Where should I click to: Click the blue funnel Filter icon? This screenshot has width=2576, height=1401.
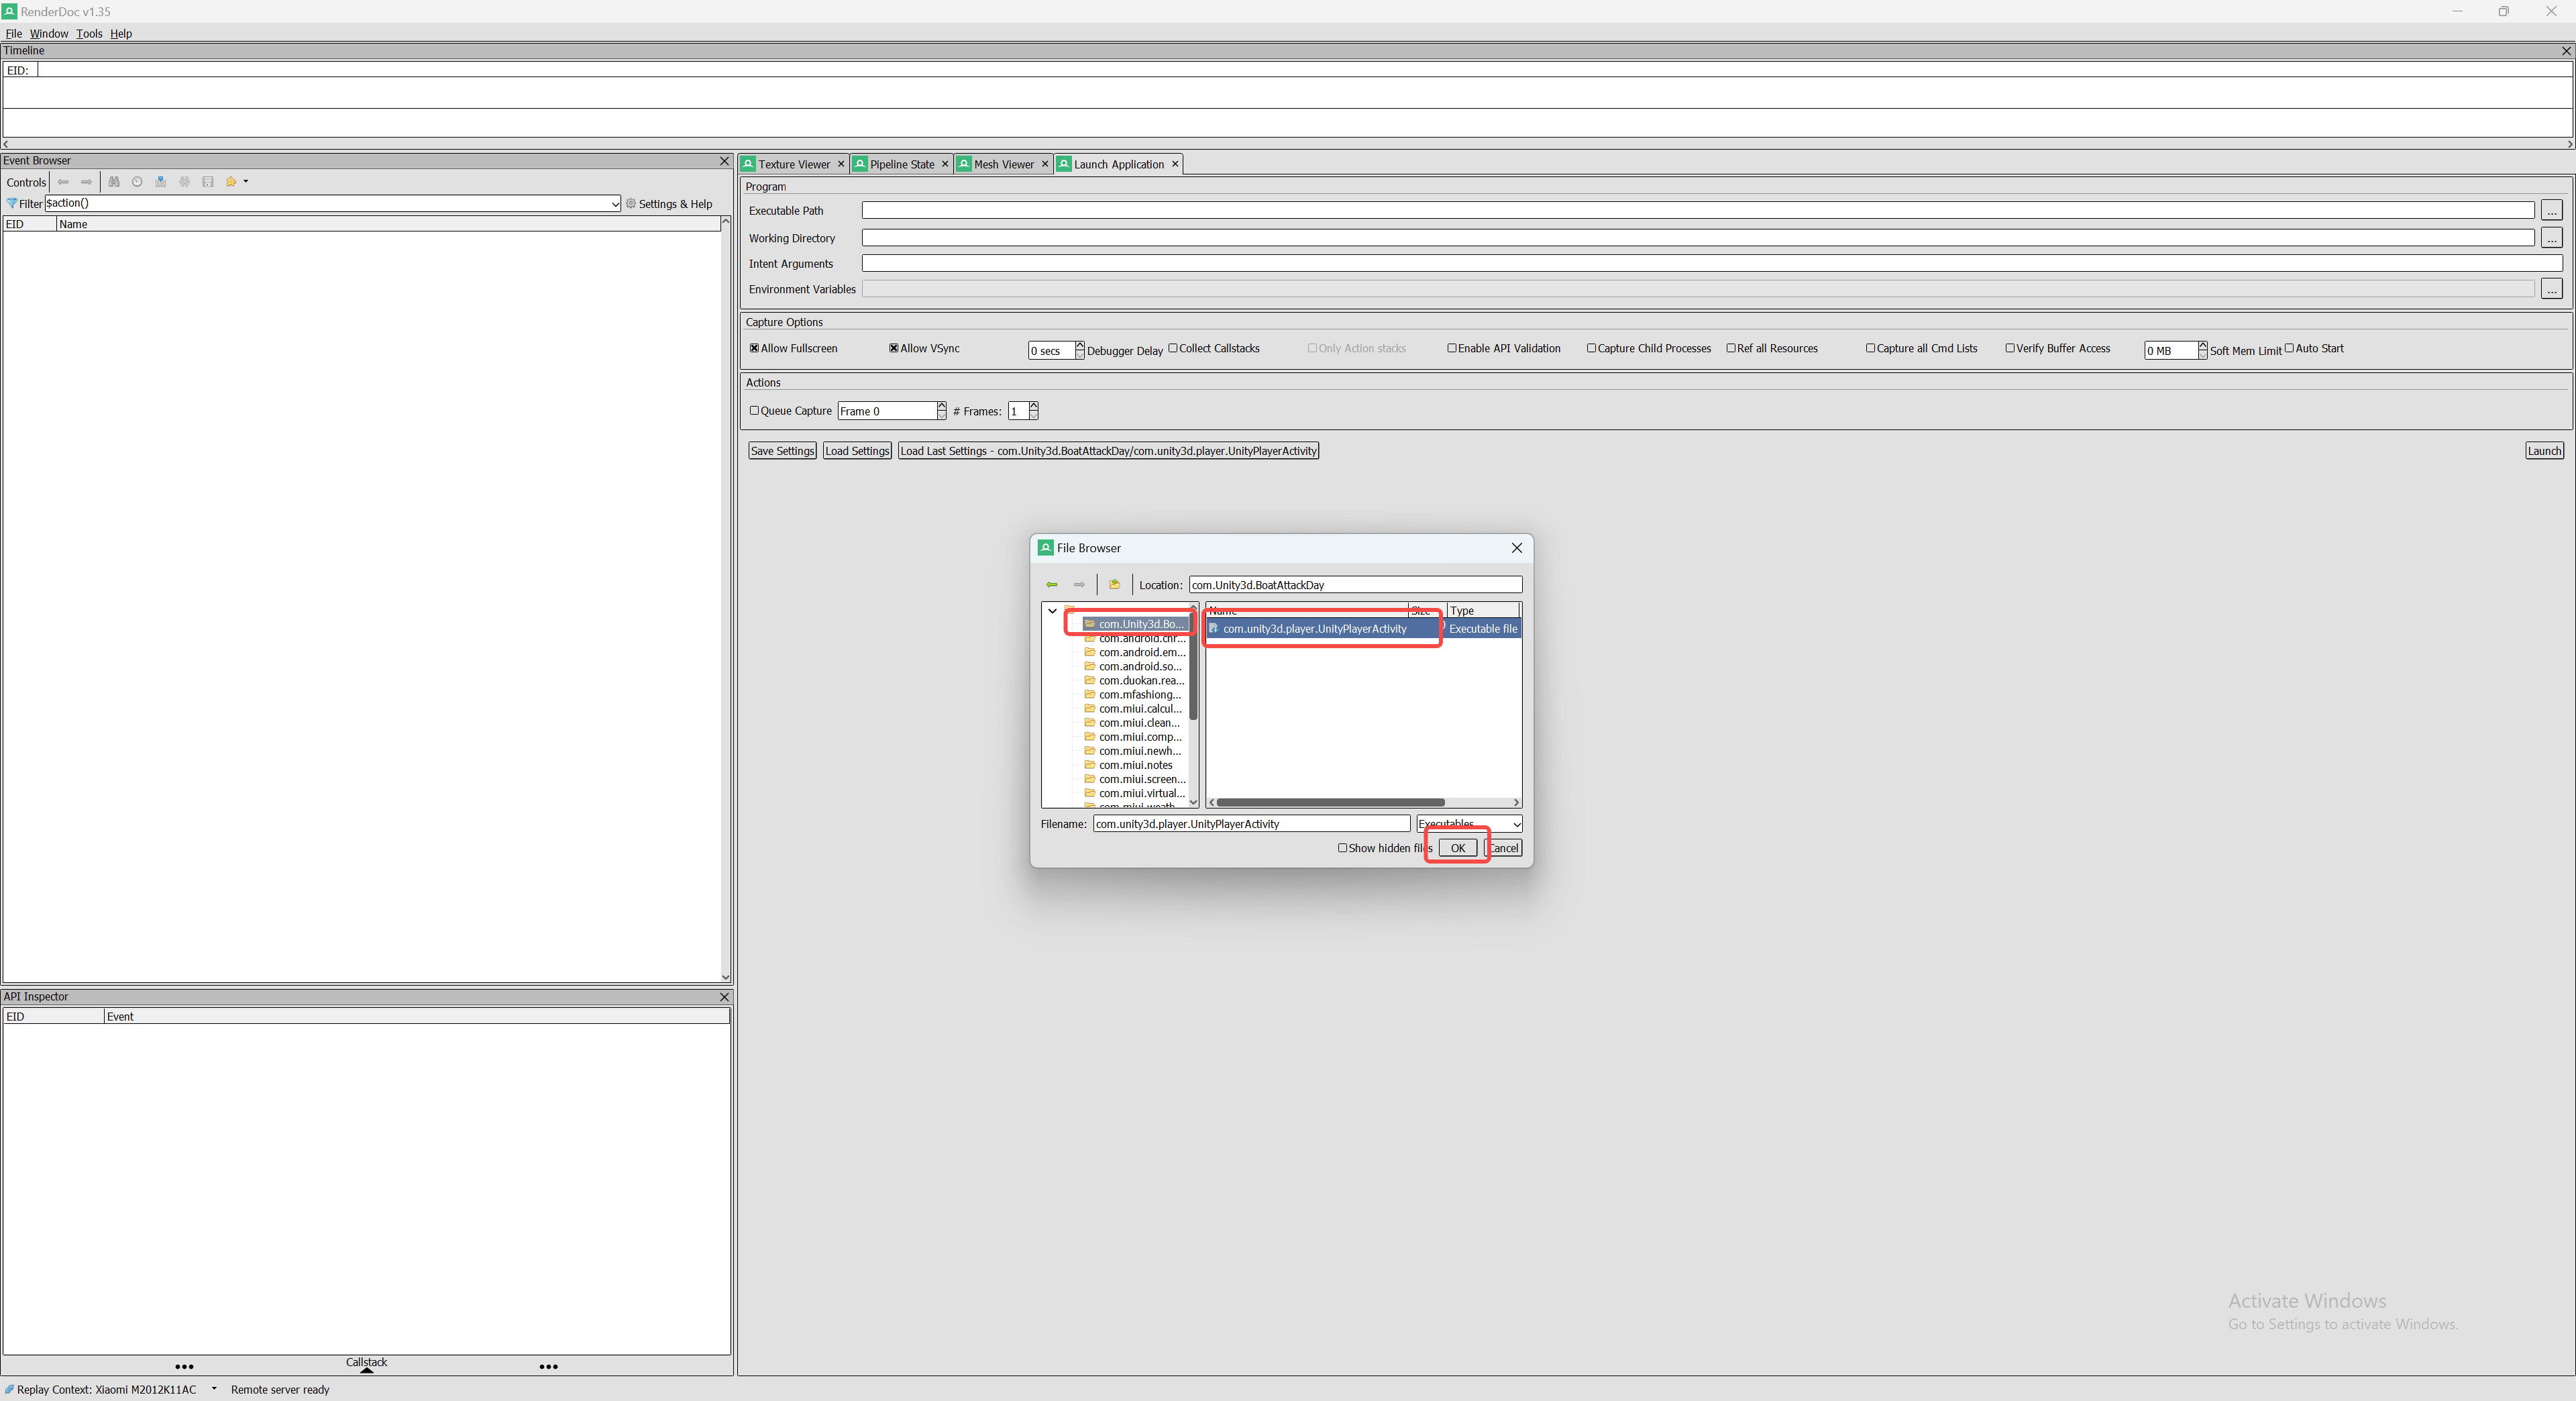point(12,204)
